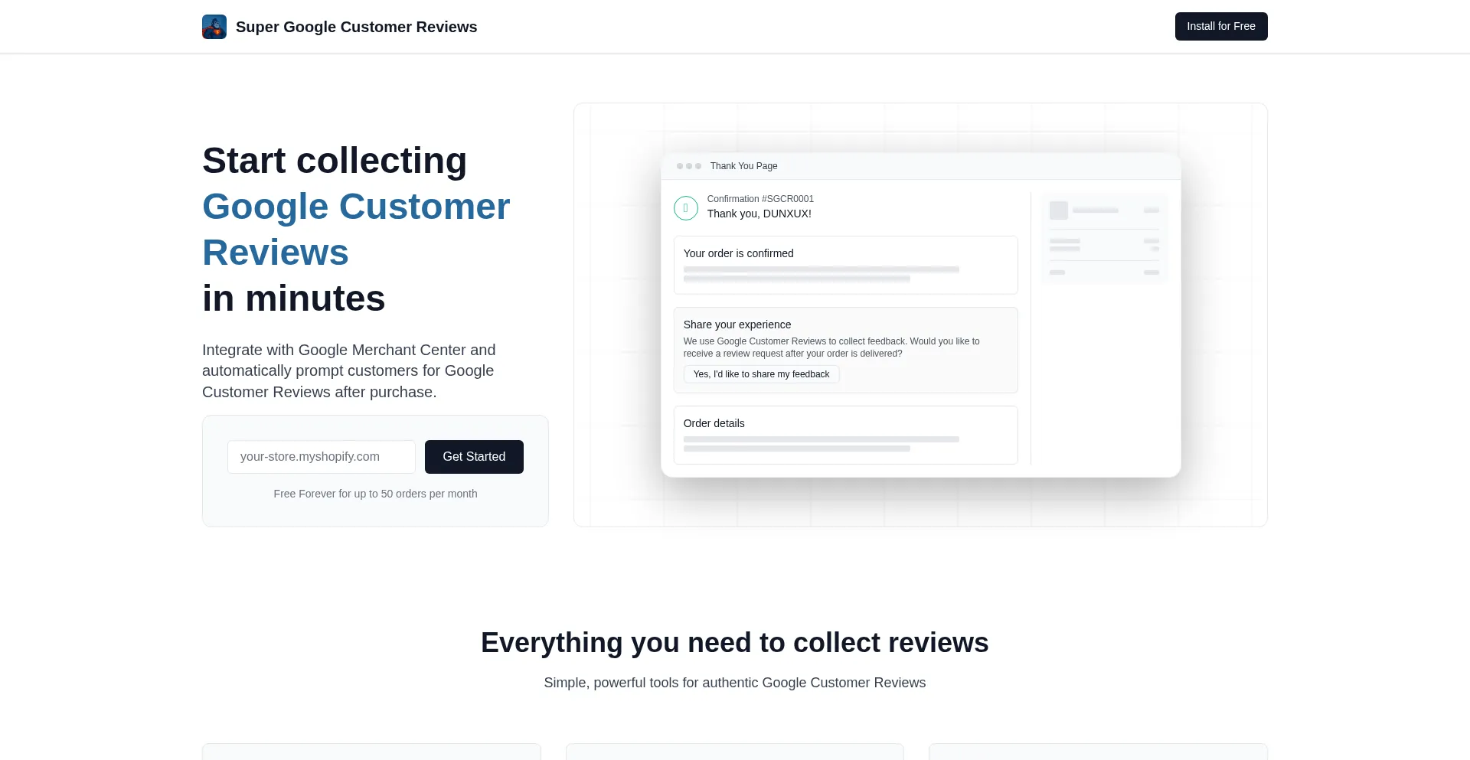The width and height of the screenshot is (1470, 760).
Task: Click the Google Customer Reviews blue headline text
Action: tap(356, 230)
